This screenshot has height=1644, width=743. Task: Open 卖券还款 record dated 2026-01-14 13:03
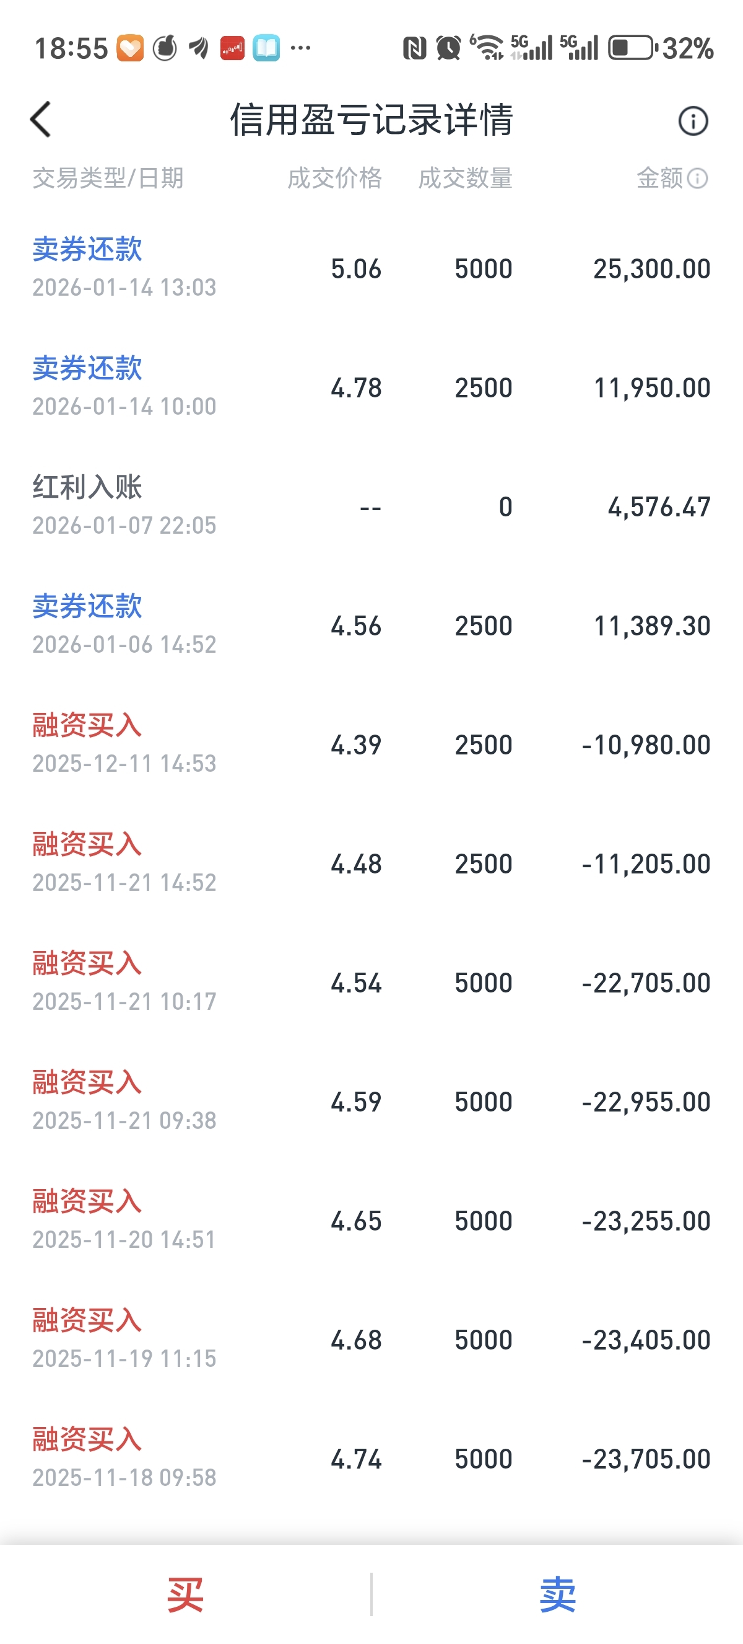(371, 268)
